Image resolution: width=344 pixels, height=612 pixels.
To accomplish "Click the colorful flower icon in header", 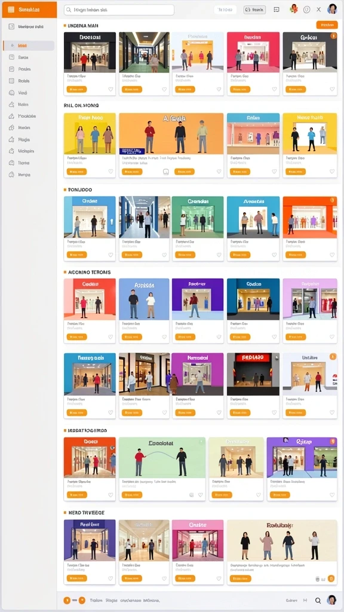I will pyautogui.click(x=294, y=10).
